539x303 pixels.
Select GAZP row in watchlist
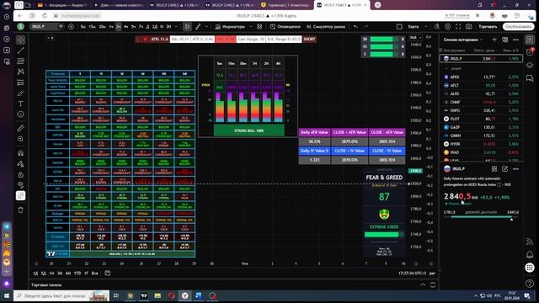click(x=481, y=127)
